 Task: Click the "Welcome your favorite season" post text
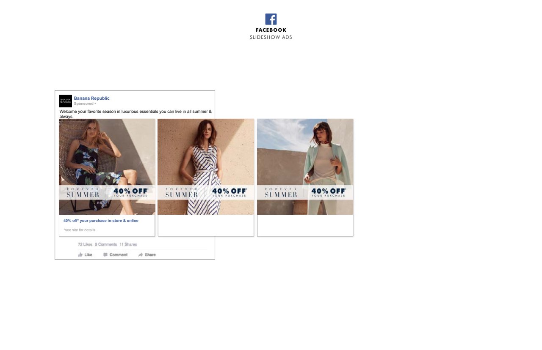coord(135,114)
